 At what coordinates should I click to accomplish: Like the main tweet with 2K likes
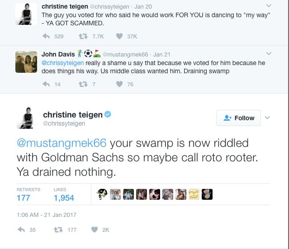pyautogui.click(x=94, y=230)
